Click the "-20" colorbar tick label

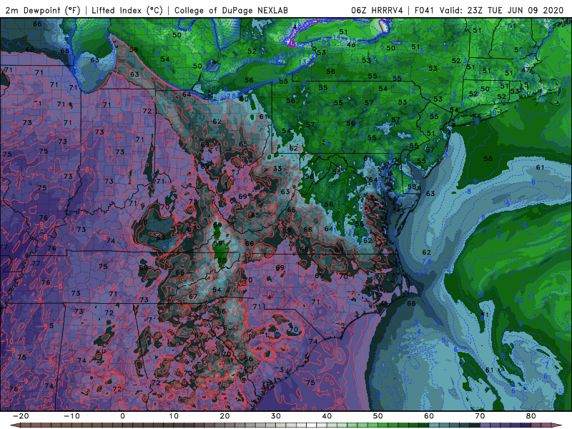coord(21,416)
